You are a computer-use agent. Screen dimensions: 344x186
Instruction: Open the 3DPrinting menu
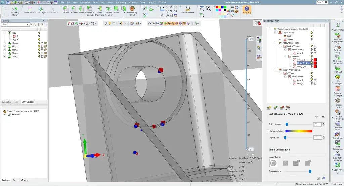[120, 2]
